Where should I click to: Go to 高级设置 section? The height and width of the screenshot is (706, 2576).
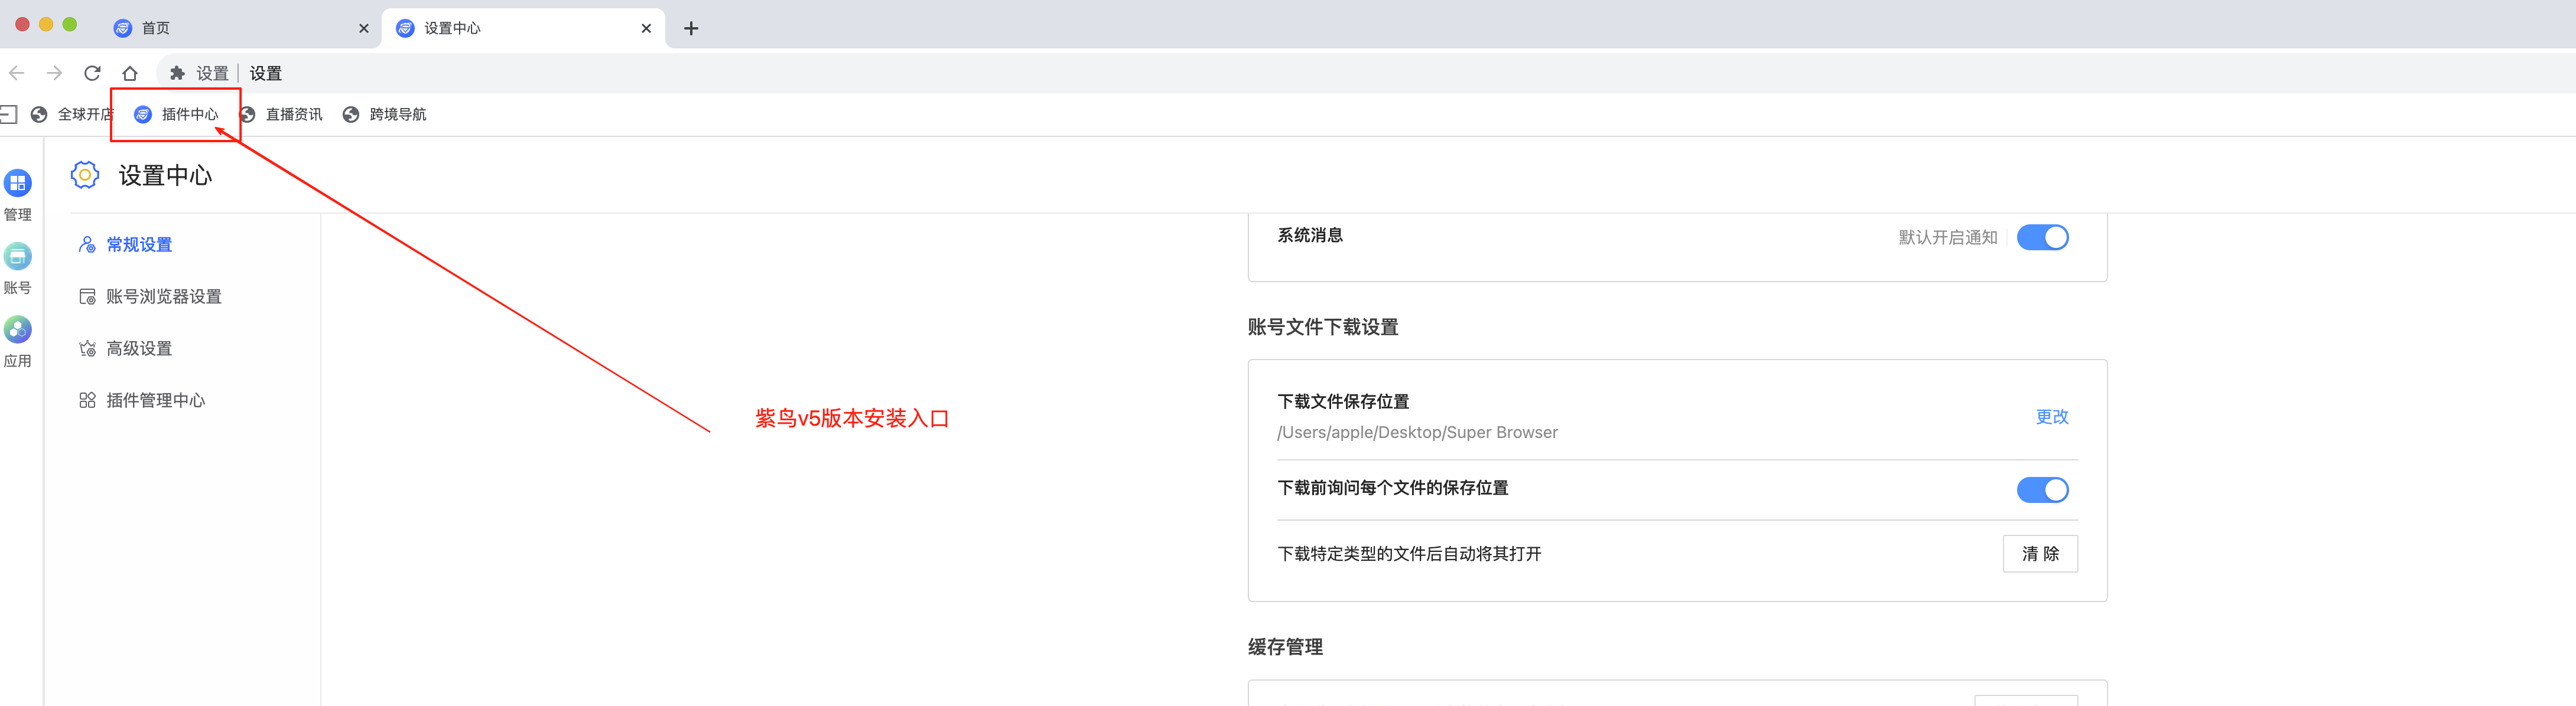pyautogui.click(x=139, y=348)
